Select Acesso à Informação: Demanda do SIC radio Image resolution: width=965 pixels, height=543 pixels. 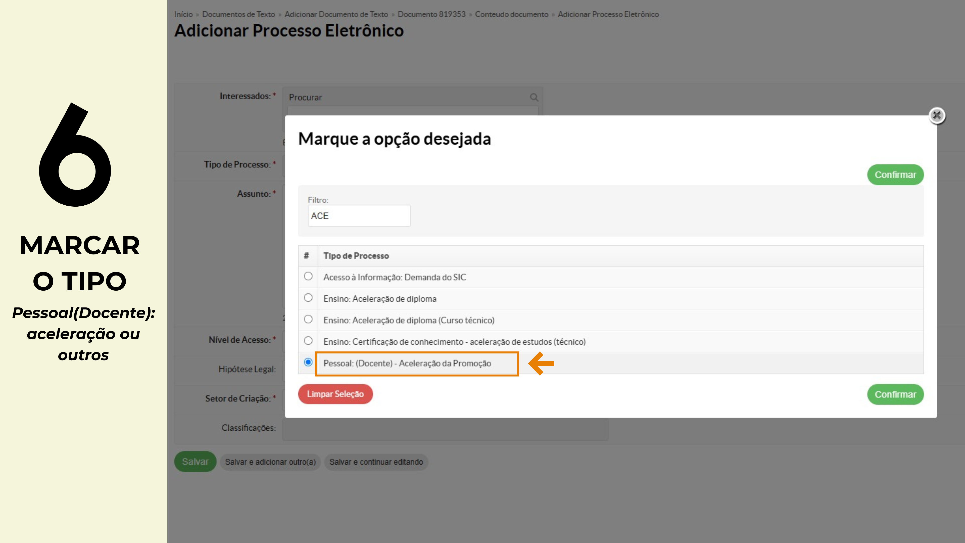click(x=308, y=277)
